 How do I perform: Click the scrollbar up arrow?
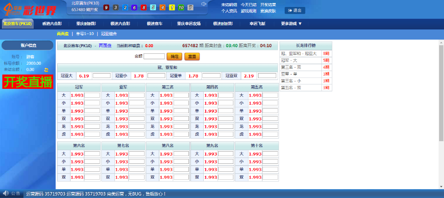pyautogui.click(x=442, y=42)
